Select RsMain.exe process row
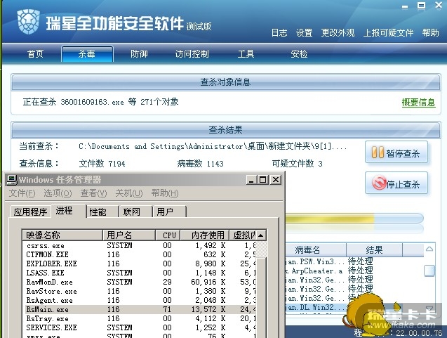The height and width of the screenshot is (338, 447). (140, 309)
